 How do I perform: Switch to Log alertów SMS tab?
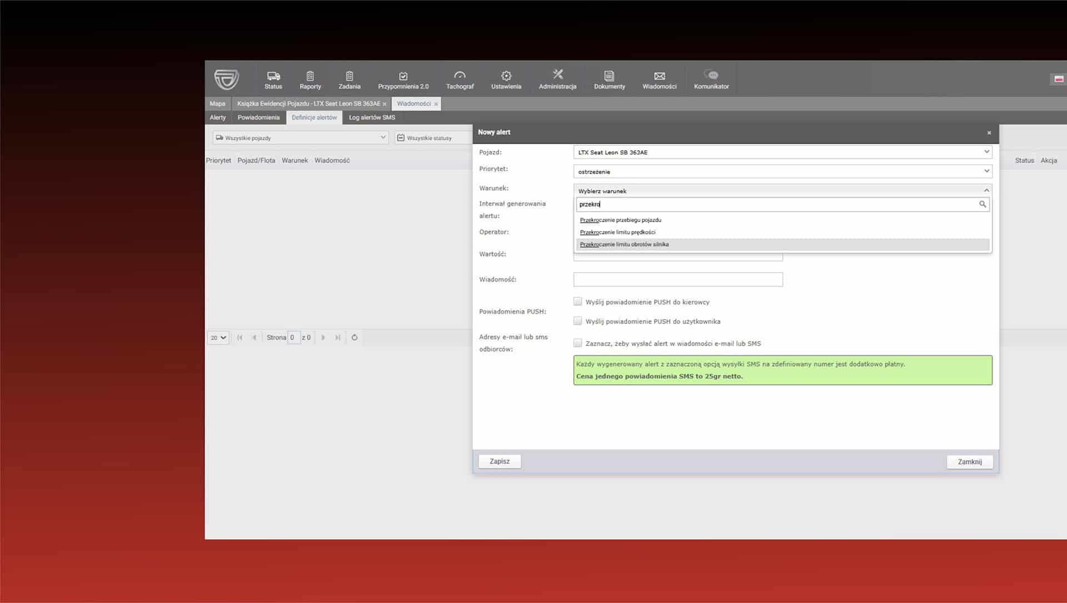372,118
